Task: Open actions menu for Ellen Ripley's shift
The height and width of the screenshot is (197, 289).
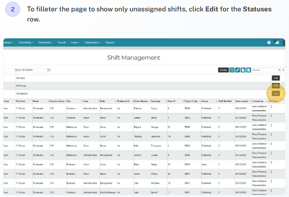Action: [x=271, y=162]
